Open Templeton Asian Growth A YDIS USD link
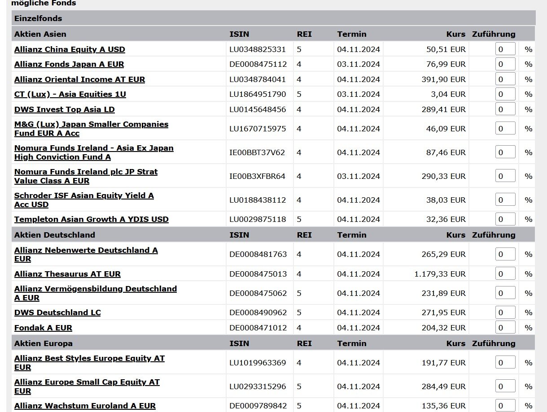Screen dimensions: 547x412 point(92,219)
